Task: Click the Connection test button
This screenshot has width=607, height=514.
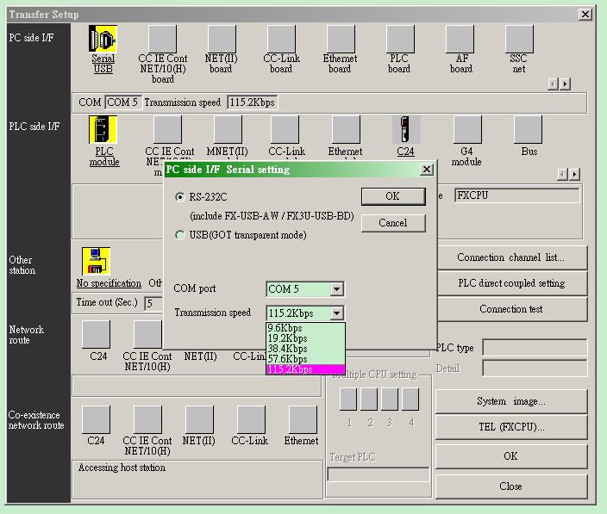Action: [x=510, y=309]
